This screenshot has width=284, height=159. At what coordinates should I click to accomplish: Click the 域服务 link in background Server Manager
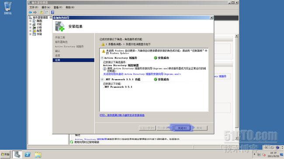(222, 76)
